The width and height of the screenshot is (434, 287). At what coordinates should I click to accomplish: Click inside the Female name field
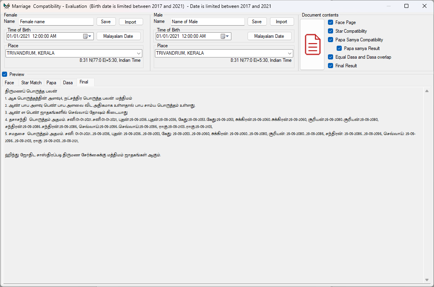(56, 21)
